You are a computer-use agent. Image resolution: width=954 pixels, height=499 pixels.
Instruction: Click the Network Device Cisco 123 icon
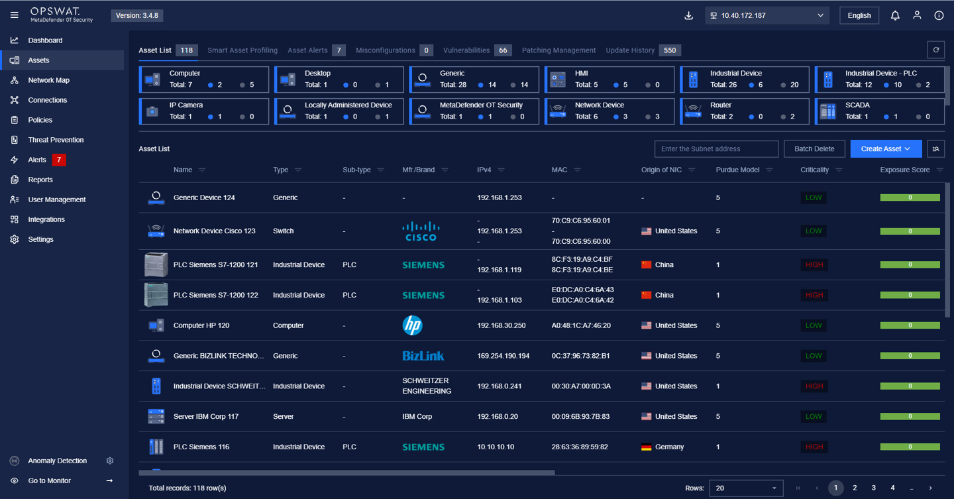click(x=156, y=231)
